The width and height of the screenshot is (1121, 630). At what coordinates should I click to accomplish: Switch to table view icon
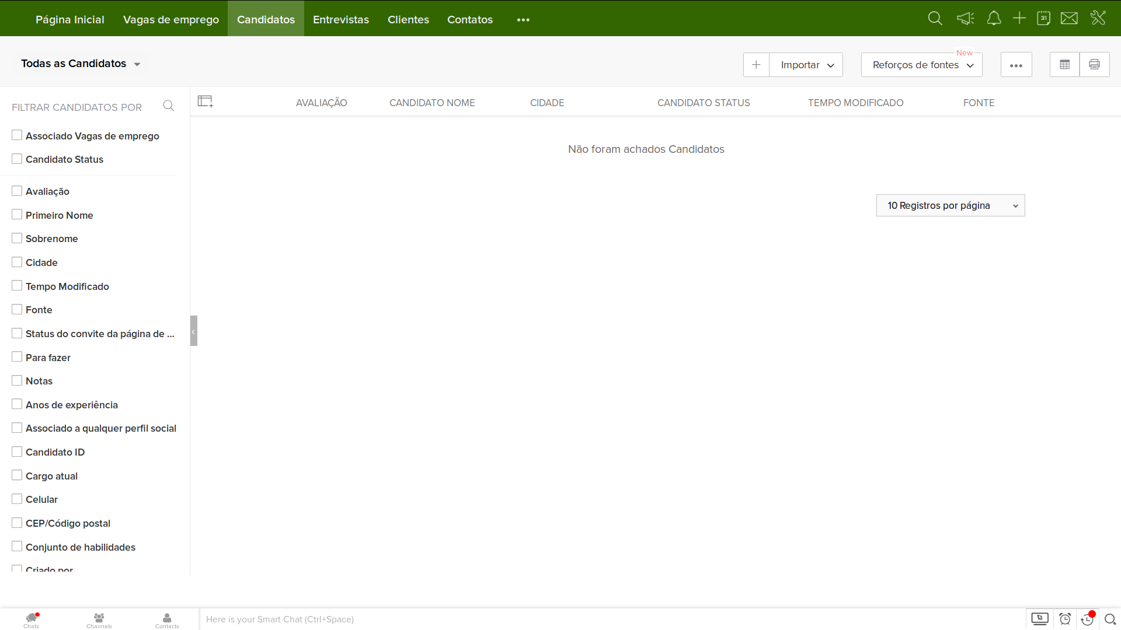pos(1064,65)
